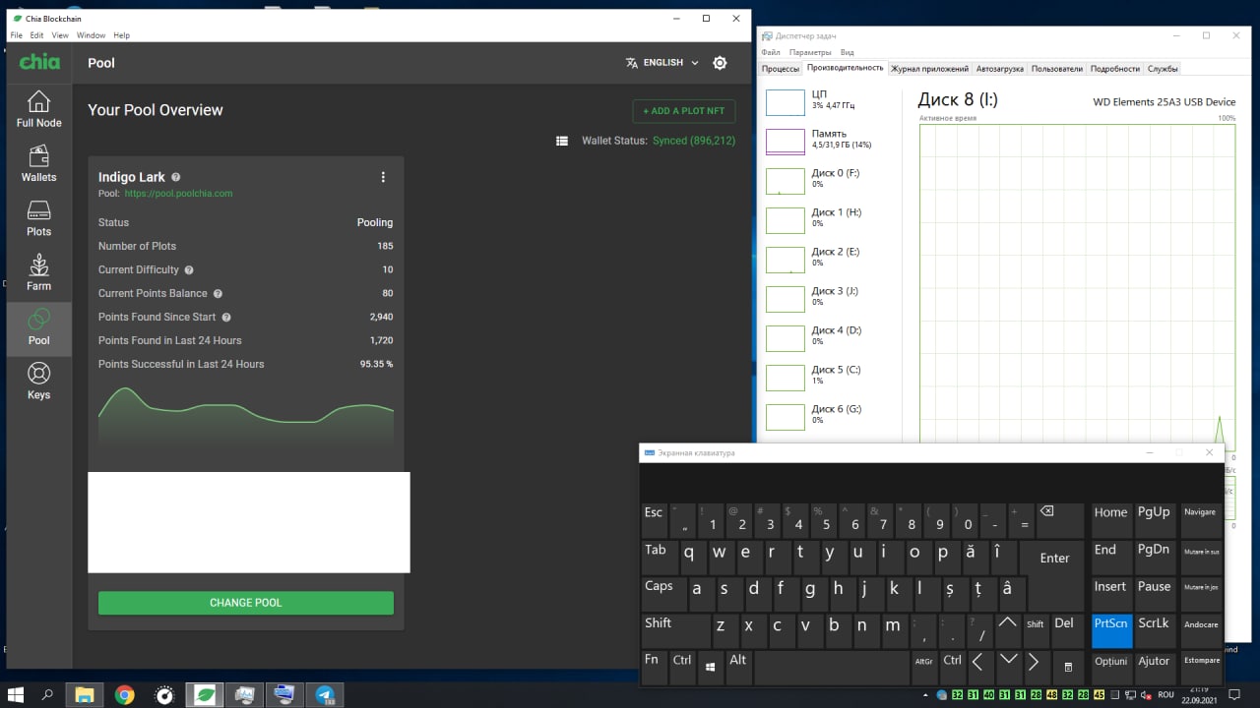The width and height of the screenshot is (1260, 708).
Task: Open File menu in Chia window
Action: tap(16, 35)
